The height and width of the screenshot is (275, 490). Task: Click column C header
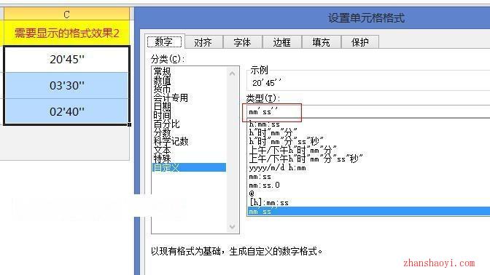tap(66, 15)
